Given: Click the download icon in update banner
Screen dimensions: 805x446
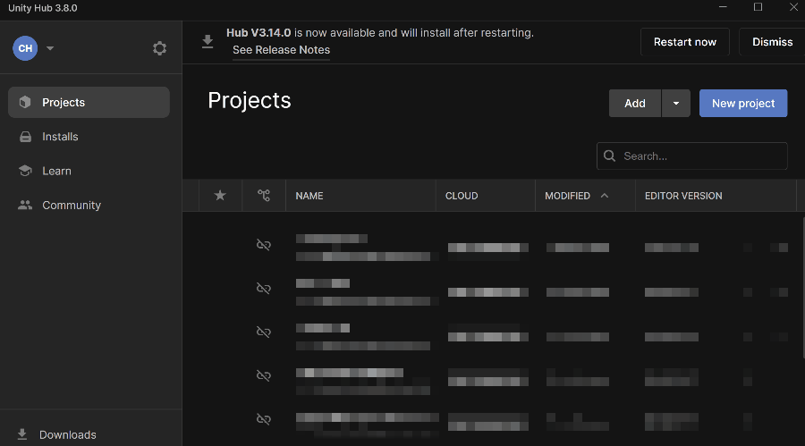Looking at the screenshot, I should pyautogui.click(x=208, y=41).
